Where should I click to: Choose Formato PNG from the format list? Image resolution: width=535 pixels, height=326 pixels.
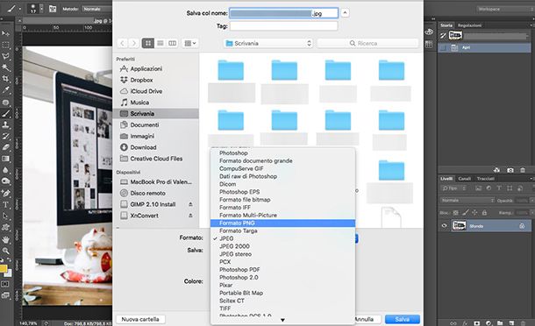pyautogui.click(x=283, y=223)
